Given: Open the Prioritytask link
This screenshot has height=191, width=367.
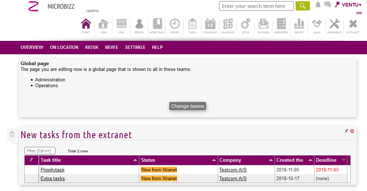Looking at the screenshot, I should point(53,170).
